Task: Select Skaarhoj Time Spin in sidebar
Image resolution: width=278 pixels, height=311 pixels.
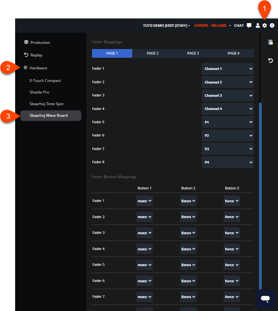Action: 46,104
